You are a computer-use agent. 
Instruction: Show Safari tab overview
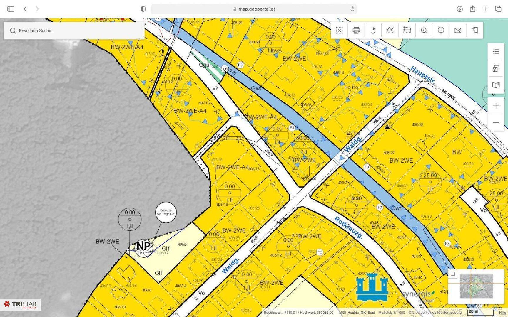(x=498, y=9)
